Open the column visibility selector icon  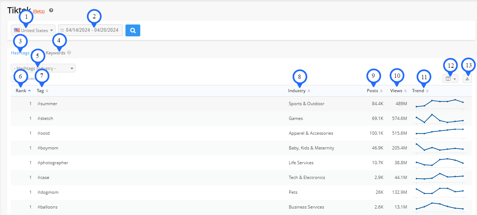pos(450,79)
